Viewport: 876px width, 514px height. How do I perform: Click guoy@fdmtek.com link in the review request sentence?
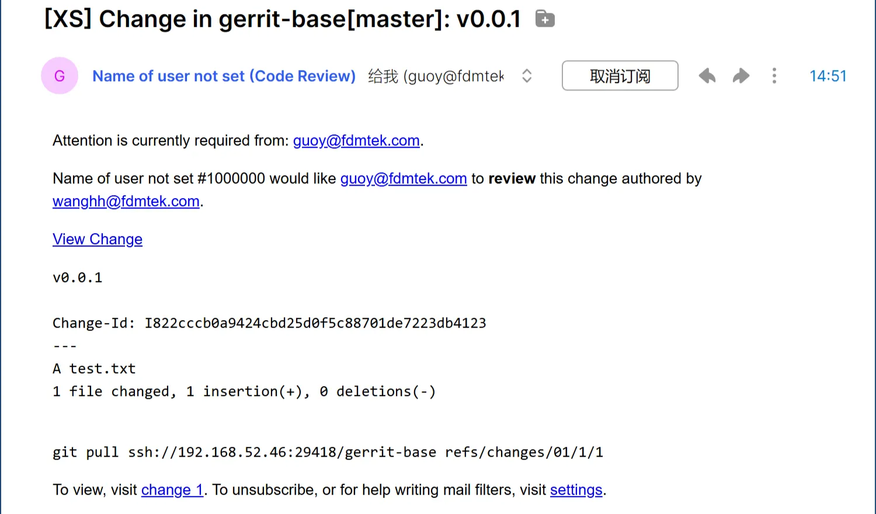404,179
